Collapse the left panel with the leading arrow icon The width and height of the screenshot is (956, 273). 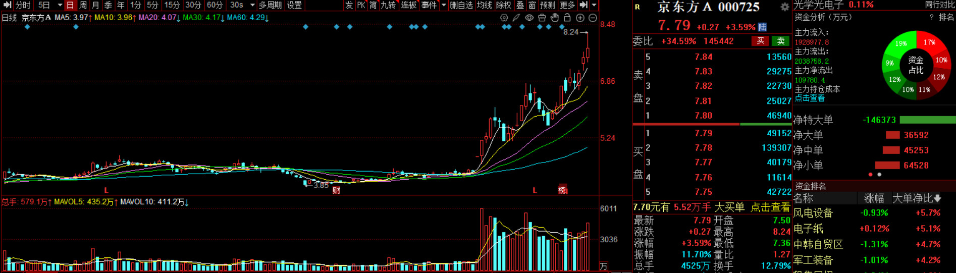[x=8, y=5]
